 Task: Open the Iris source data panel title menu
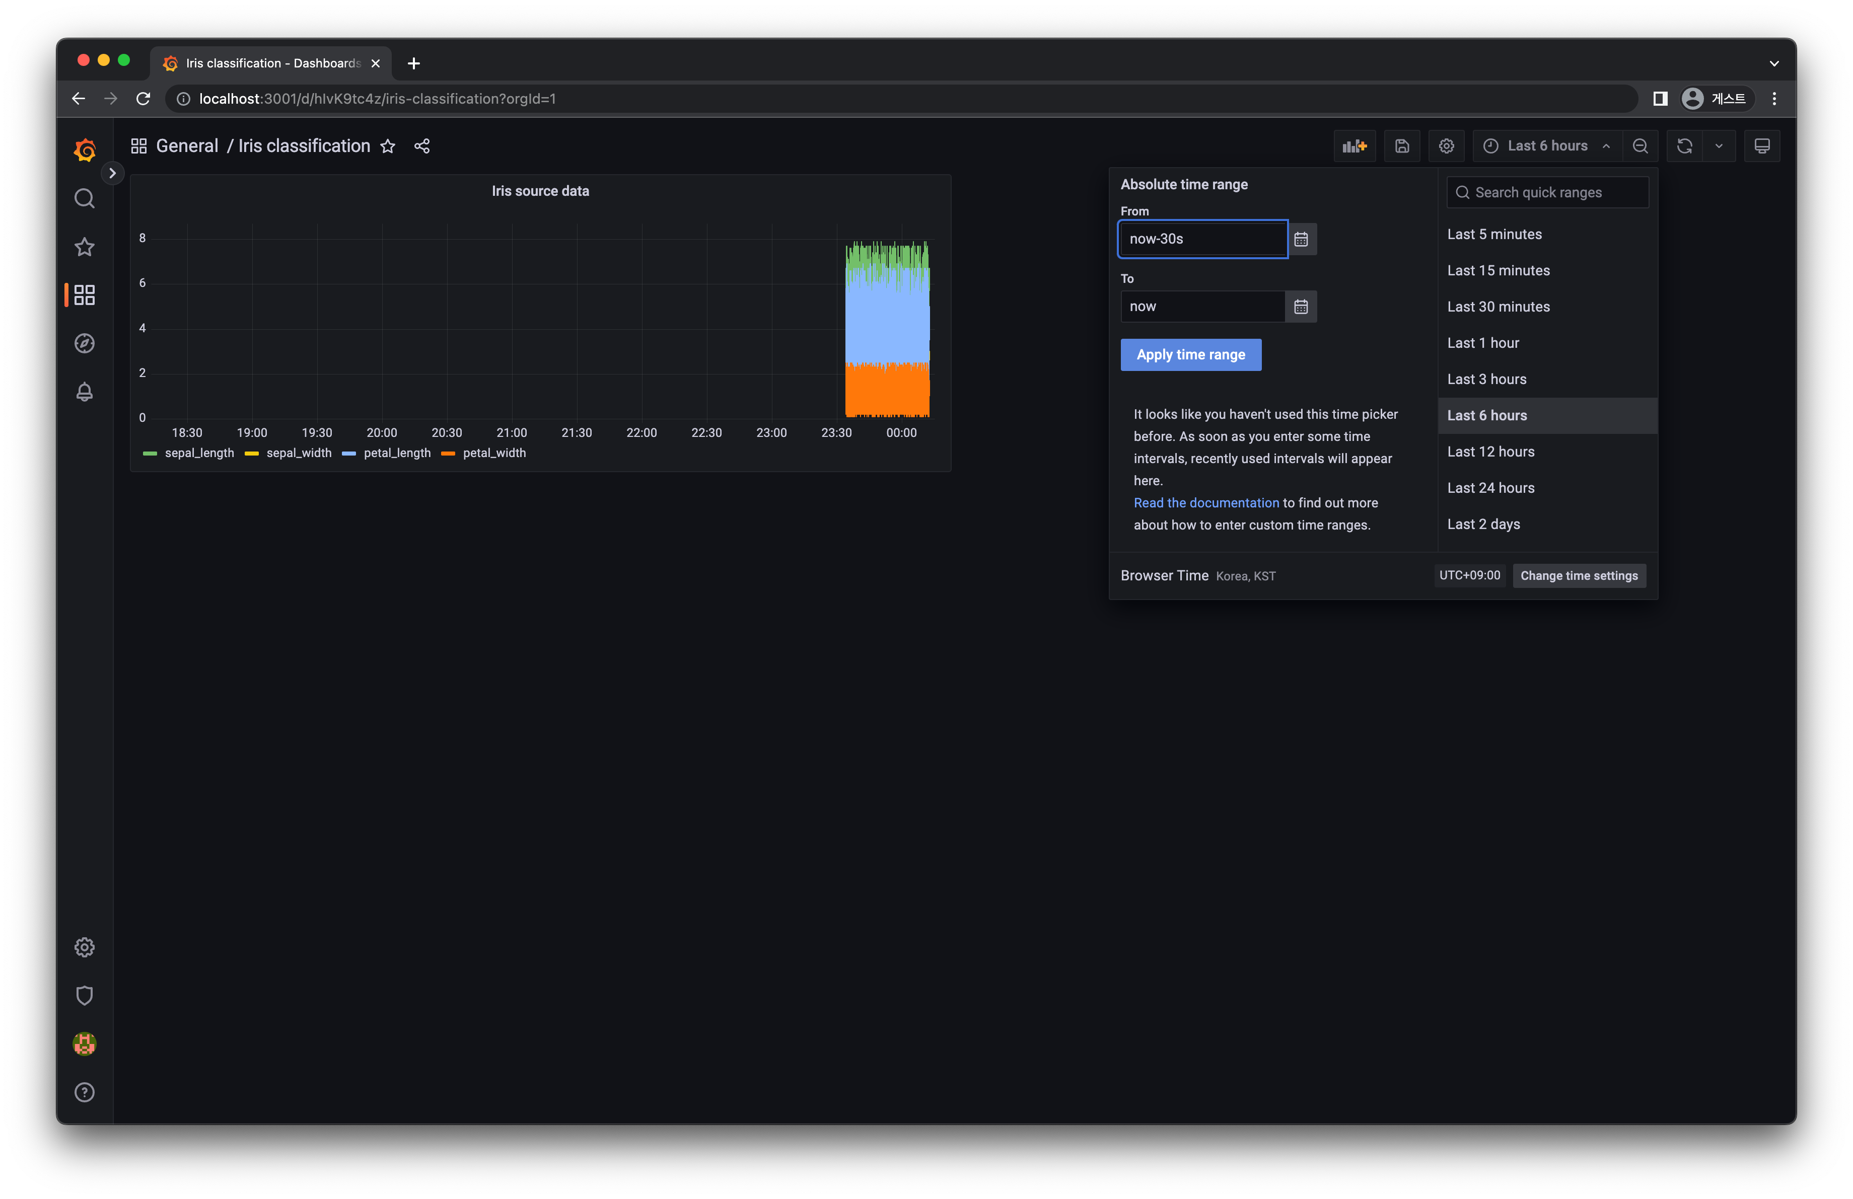pyautogui.click(x=540, y=191)
